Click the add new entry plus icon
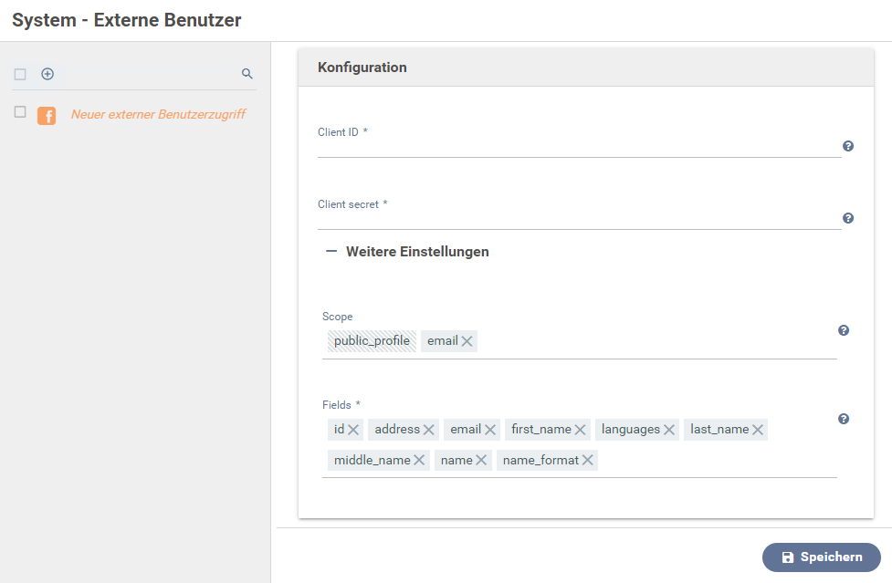The width and height of the screenshot is (892, 583). [x=47, y=74]
